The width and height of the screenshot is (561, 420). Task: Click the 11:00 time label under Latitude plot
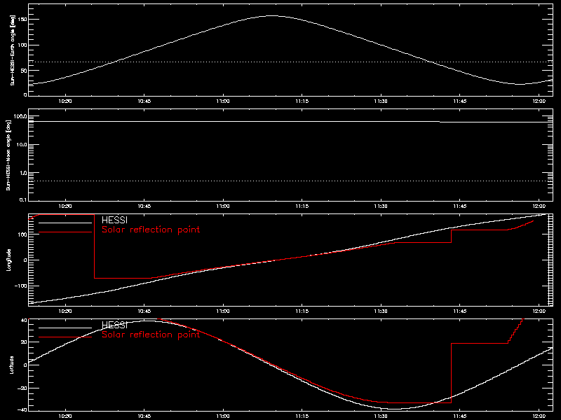[x=223, y=416]
